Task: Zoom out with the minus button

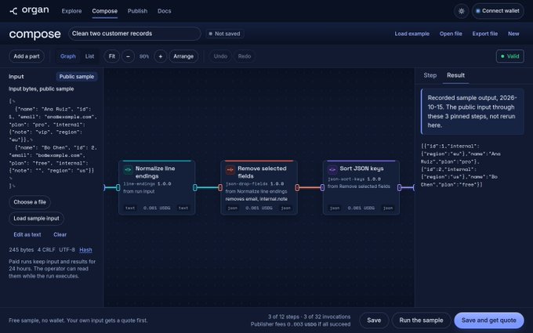Action: tap(128, 56)
